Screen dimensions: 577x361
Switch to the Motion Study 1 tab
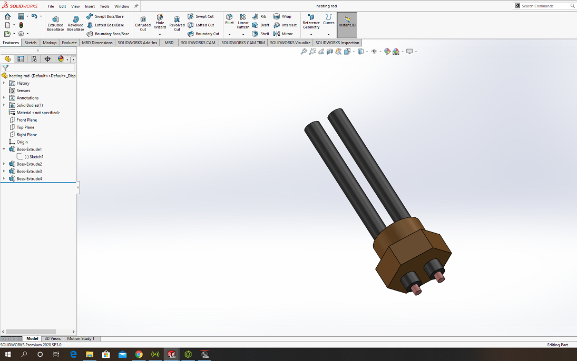click(x=81, y=338)
